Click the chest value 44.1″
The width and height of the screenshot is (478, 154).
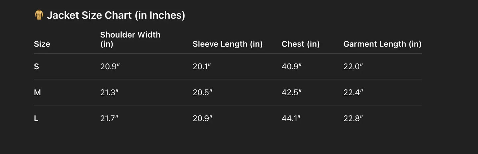coord(291,119)
